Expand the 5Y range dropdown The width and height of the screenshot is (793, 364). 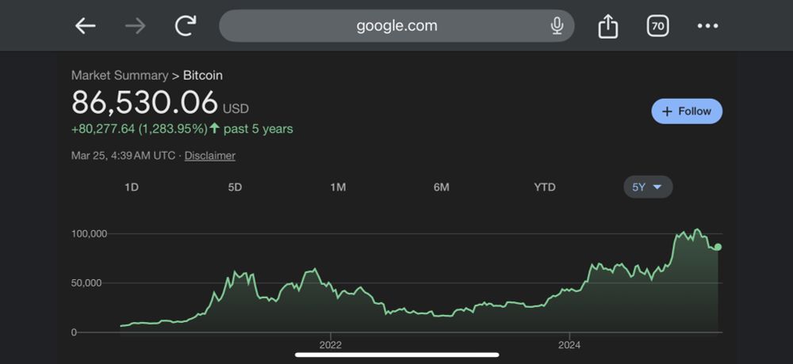648,187
